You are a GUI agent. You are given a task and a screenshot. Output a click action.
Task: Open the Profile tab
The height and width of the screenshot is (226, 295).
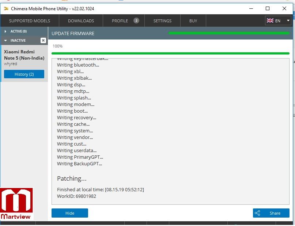pyautogui.click(x=124, y=21)
